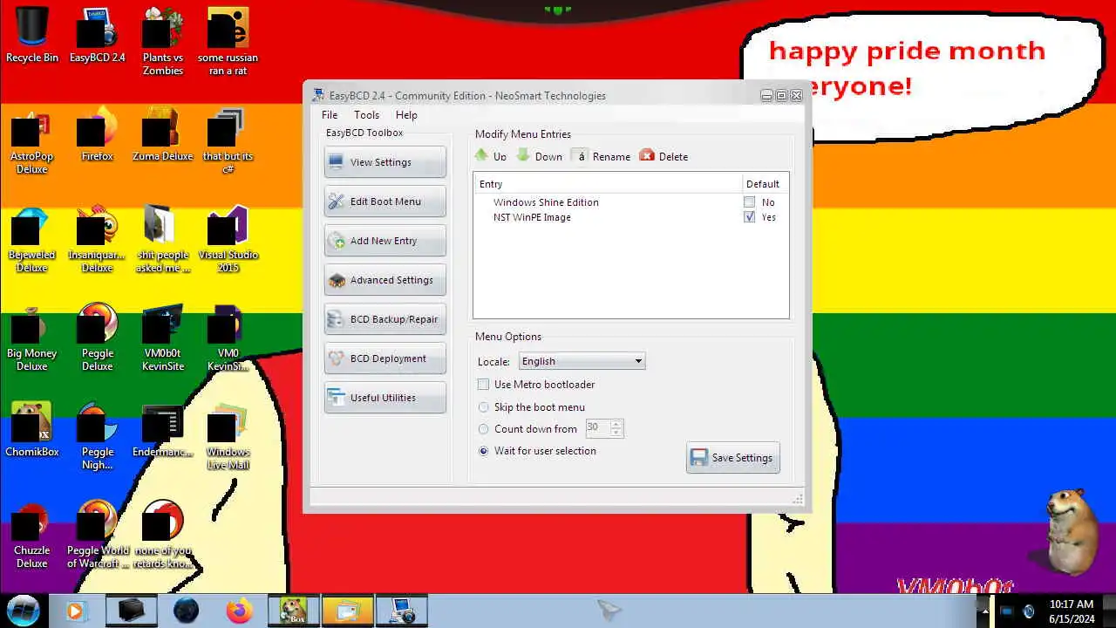Click the Entry column header
This screenshot has height=628, width=1116.
pos(608,184)
